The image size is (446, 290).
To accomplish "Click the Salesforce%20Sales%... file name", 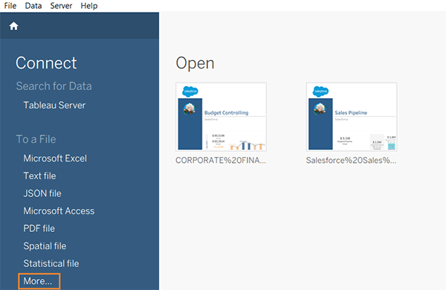I will click(x=351, y=161).
